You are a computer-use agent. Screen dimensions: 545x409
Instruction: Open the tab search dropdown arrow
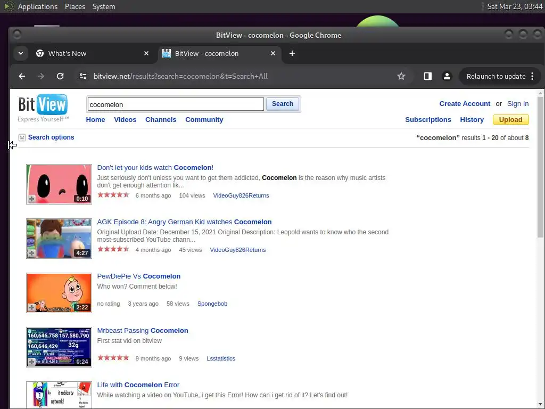[x=21, y=53]
